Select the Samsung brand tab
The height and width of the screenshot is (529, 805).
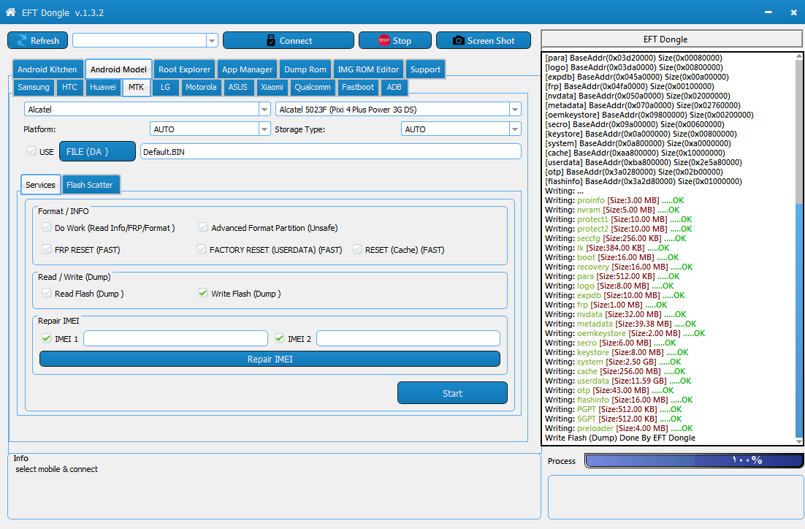pos(34,87)
